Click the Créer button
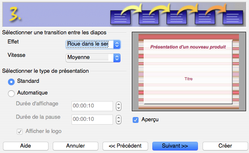 coord(225,146)
